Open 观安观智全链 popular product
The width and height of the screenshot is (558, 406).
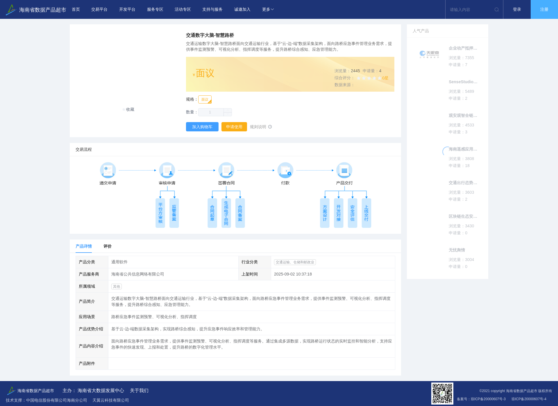tap(463, 115)
